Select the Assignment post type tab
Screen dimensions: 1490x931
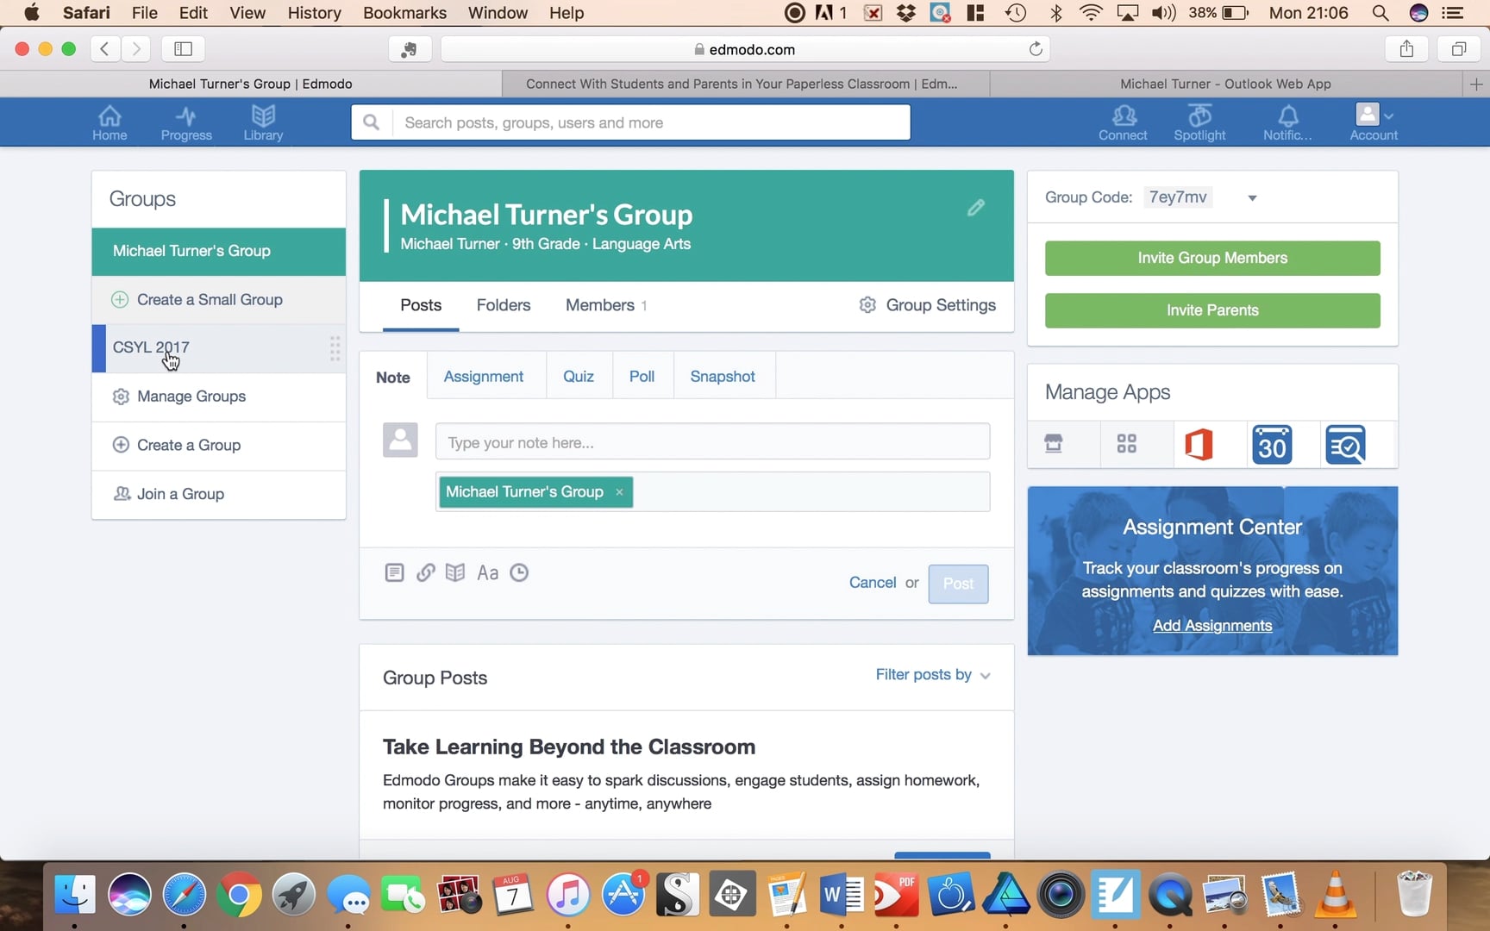point(484,377)
